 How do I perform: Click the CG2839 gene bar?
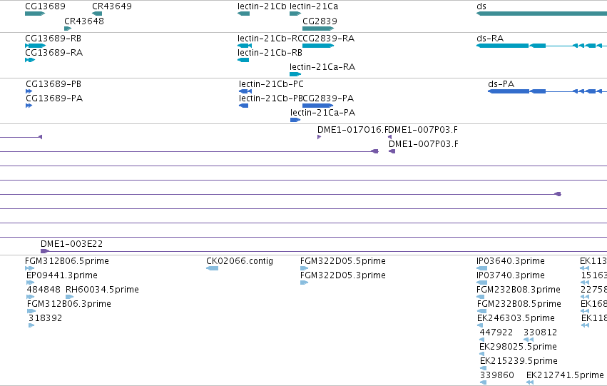[318, 29]
